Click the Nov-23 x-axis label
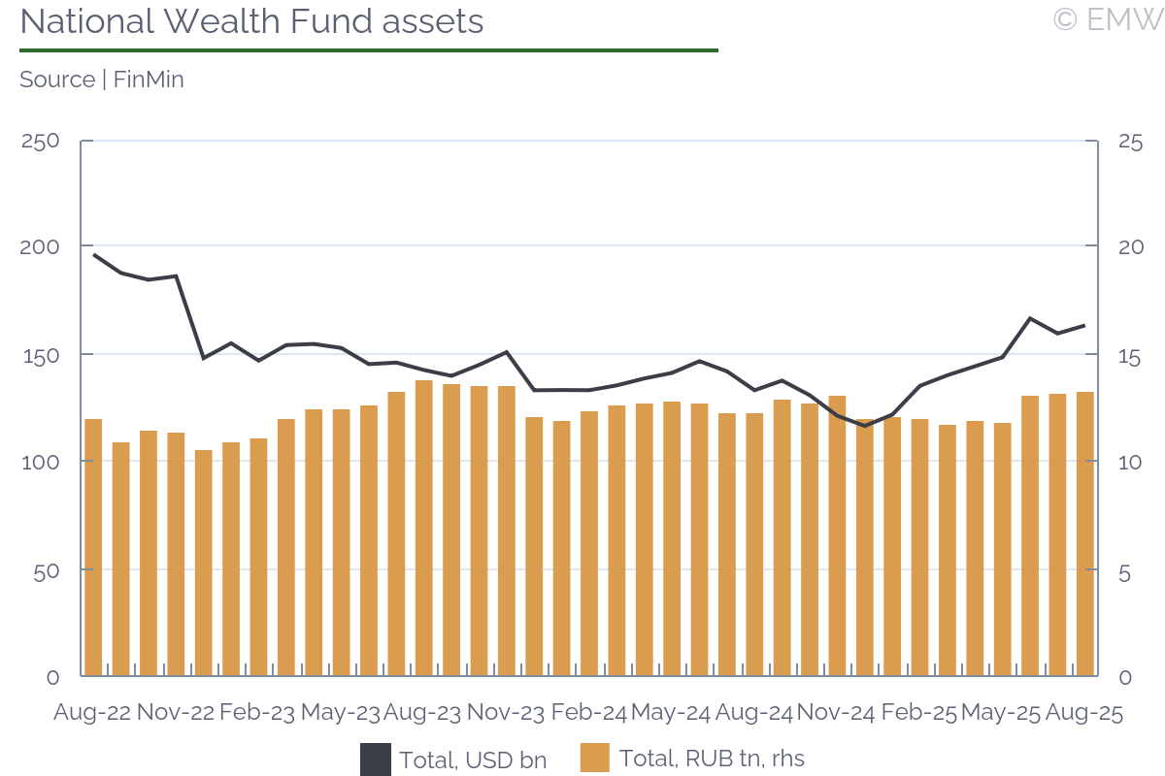Viewport: 1165px width, 776px height. pyautogui.click(x=506, y=713)
